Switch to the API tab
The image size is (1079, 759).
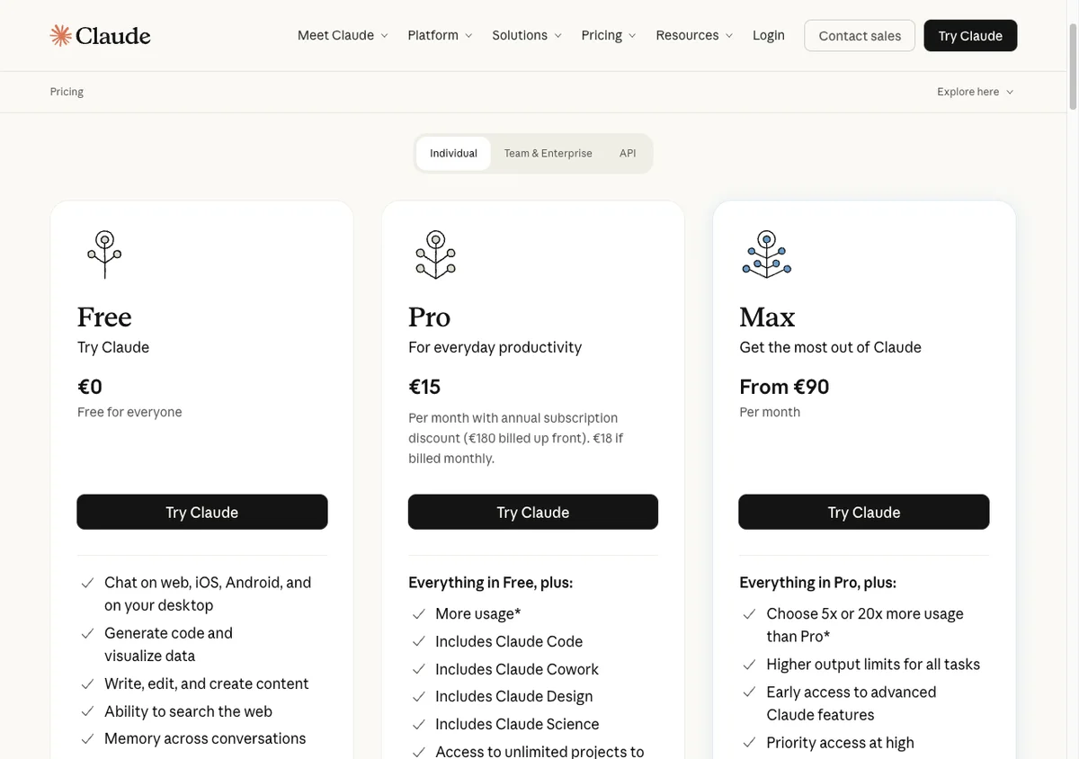click(x=628, y=154)
